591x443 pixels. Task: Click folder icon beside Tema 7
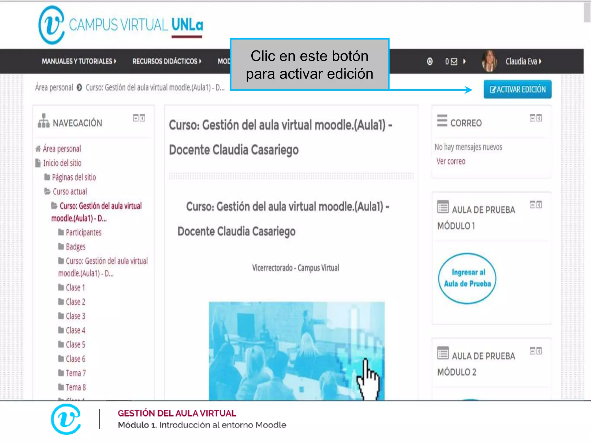point(61,373)
